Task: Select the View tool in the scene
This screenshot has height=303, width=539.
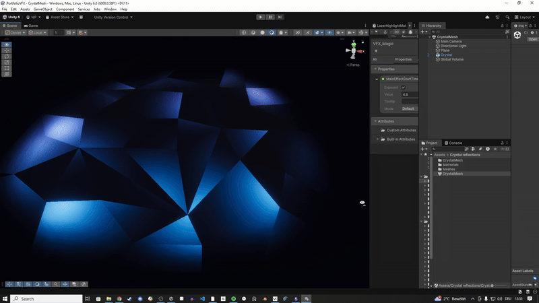Action: pos(7,44)
